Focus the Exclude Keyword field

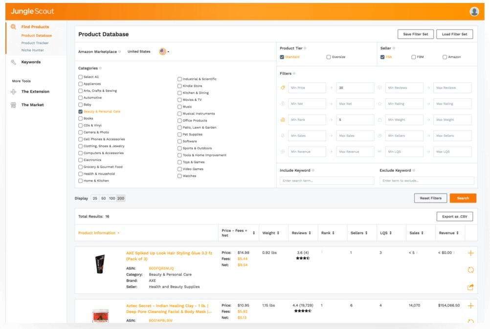tap(426, 180)
